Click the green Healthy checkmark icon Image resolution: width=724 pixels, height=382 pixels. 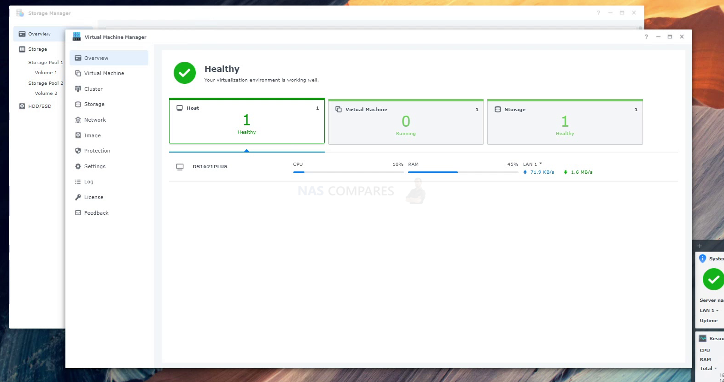tap(185, 73)
